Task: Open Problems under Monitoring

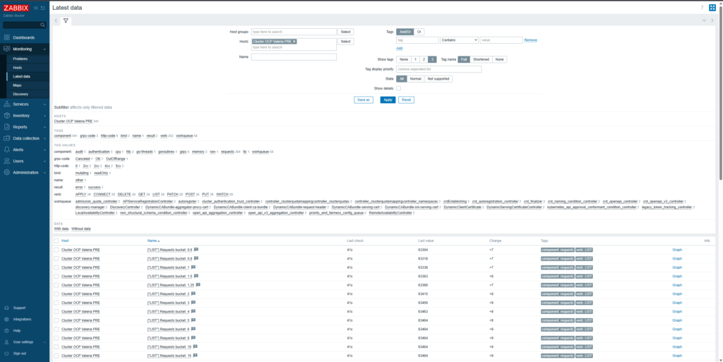Action: click(20, 59)
